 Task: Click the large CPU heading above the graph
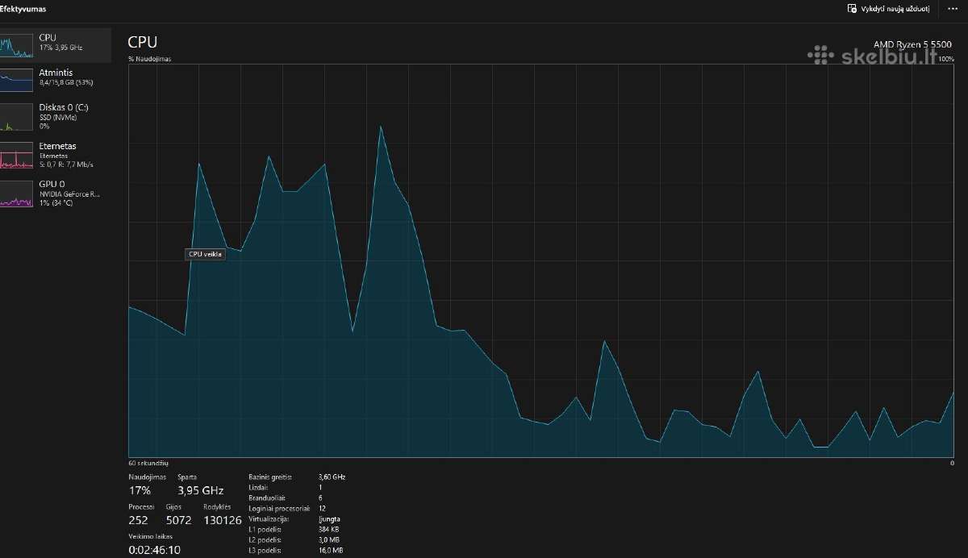pyautogui.click(x=143, y=42)
